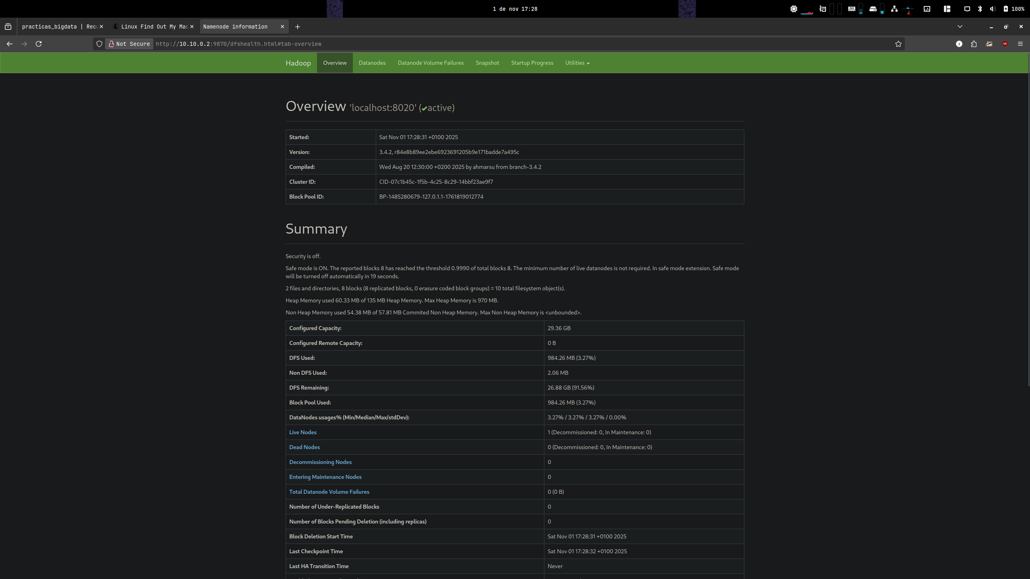Open the volume speaker indicator
Image resolution: width=1030 pixels, height=579 pixels.
click(993, 9)
